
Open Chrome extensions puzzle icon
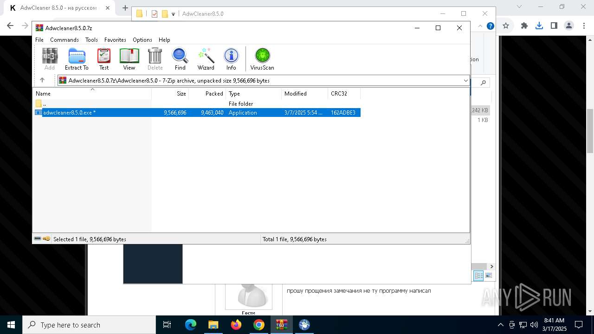coord(524,26)
